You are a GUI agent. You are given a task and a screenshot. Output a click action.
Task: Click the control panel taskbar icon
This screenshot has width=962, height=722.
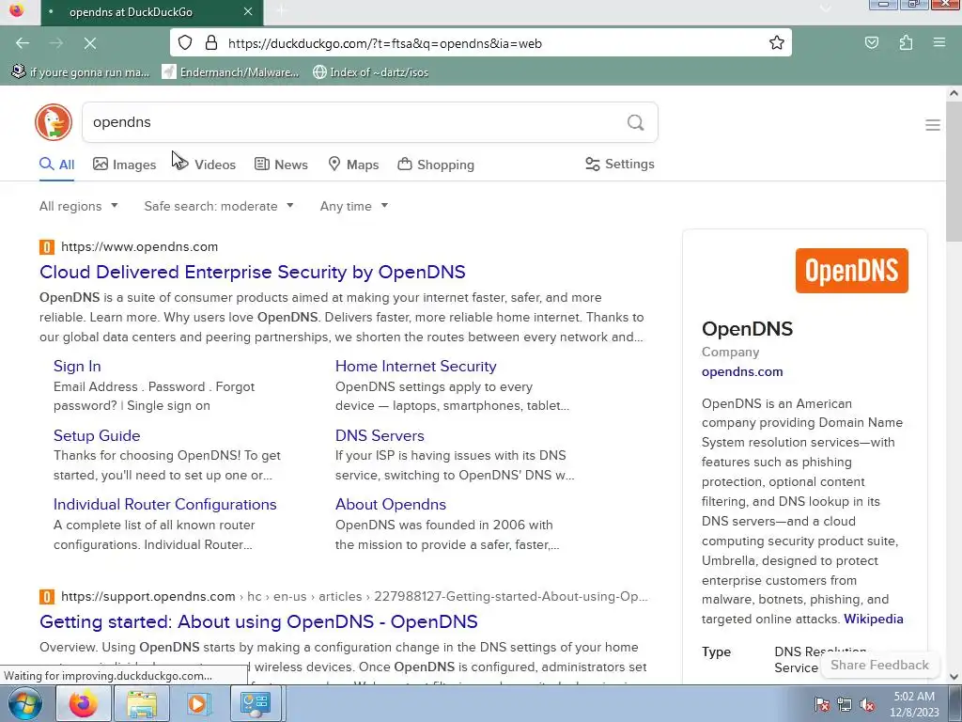pyautogui.click(x=256, y=703)
